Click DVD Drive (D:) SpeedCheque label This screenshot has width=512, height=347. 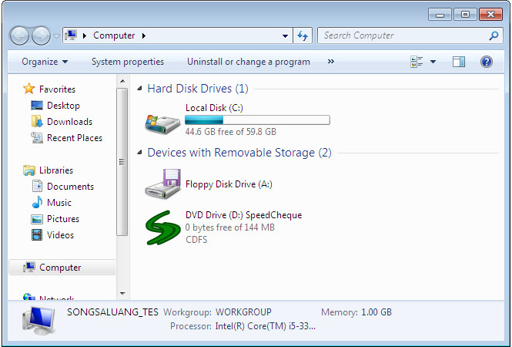243,215
